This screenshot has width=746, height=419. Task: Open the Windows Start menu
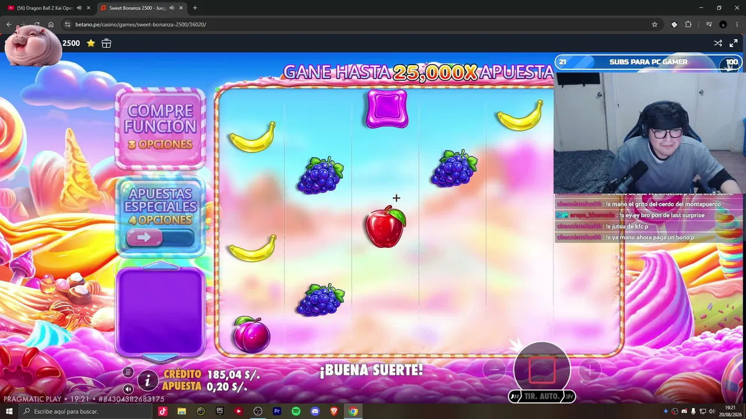(x=9, y=411)
